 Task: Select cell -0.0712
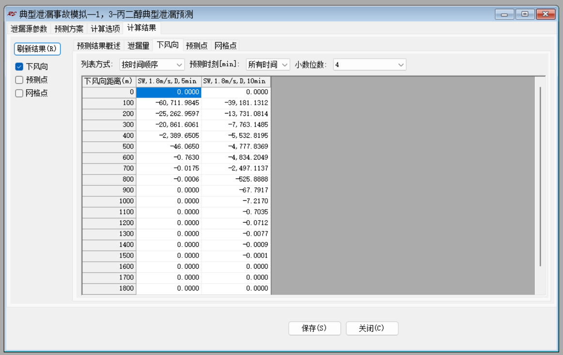(236, 223)
